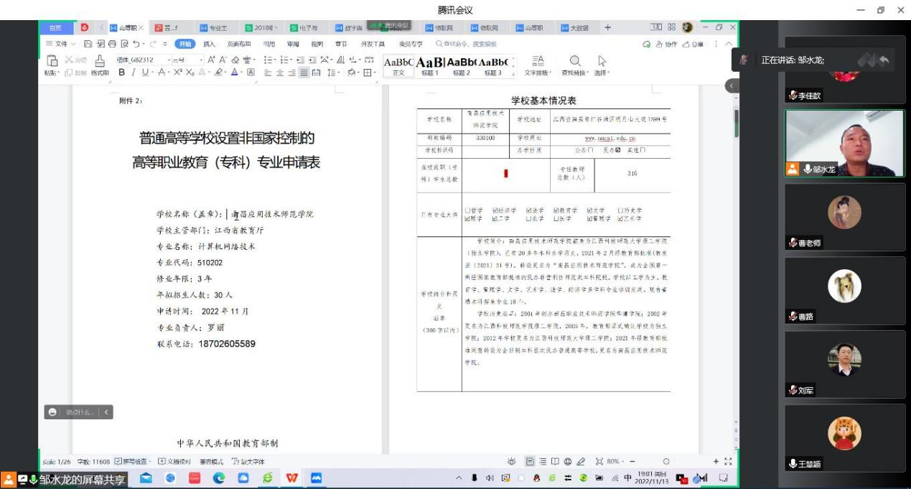This screenshot has width=911, height=489.
Task: Toggle bold formatting in WPS ribbon
Action: (x=122, y=73)
